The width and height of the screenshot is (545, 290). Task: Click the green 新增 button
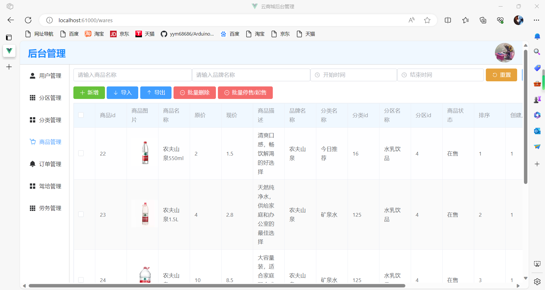(89, 93)
